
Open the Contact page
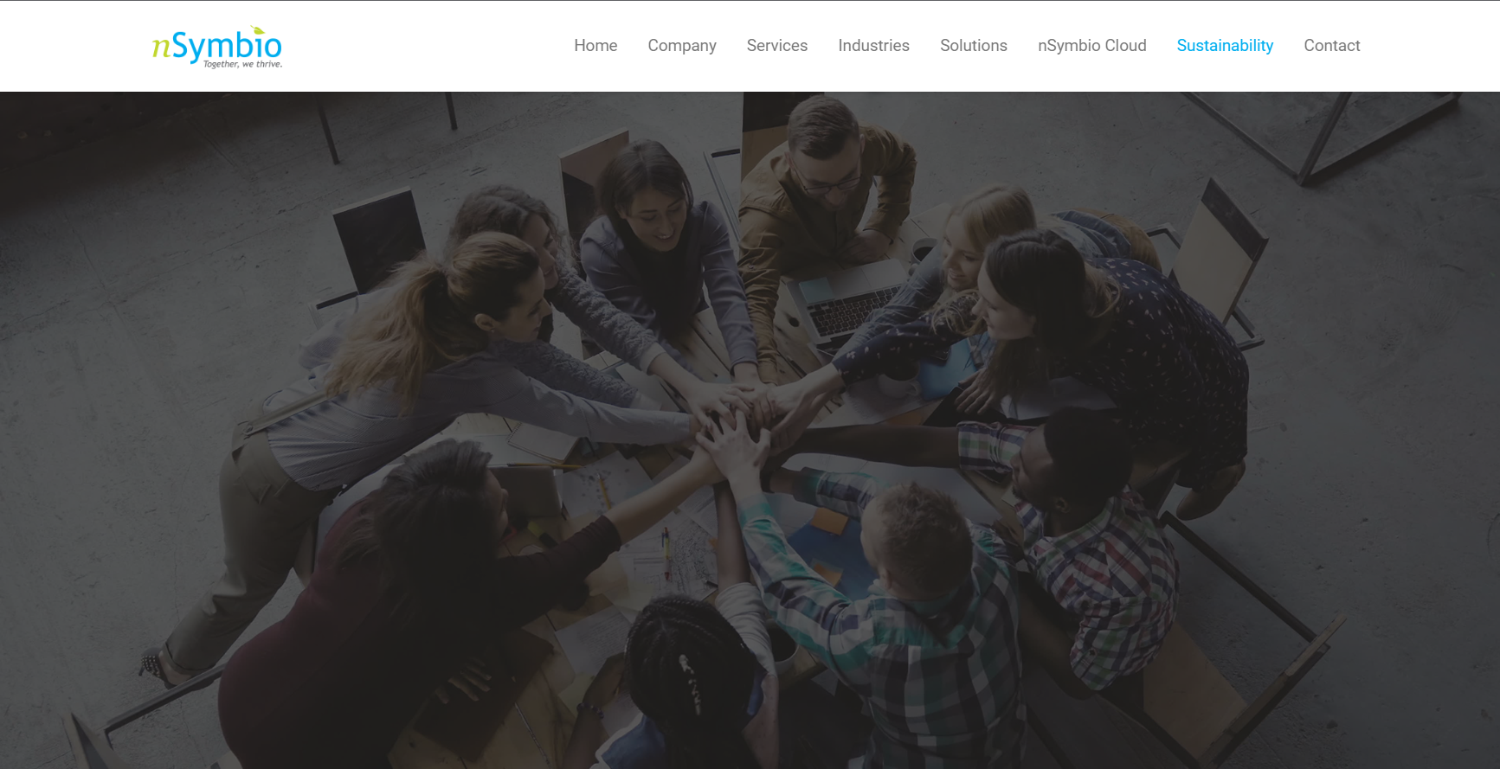(x=1332, y=46)
